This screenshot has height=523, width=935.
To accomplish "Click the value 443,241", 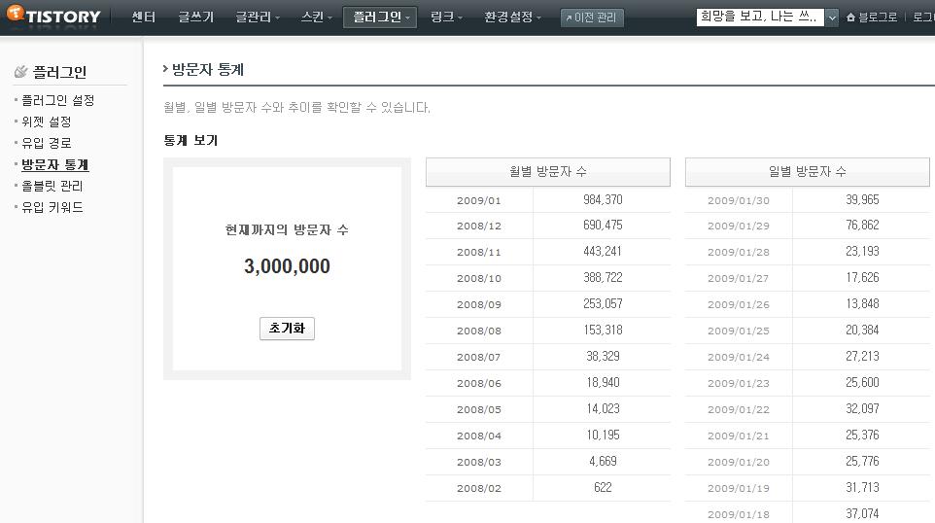I will [603, 252].
